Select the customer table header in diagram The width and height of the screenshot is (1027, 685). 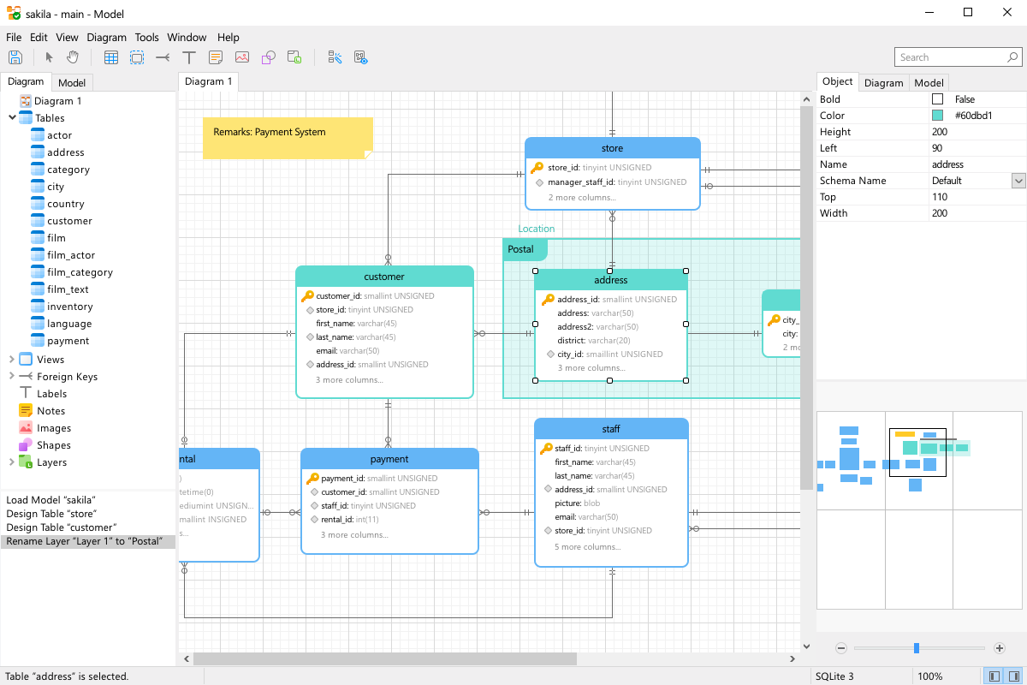[x=384, y=277]
